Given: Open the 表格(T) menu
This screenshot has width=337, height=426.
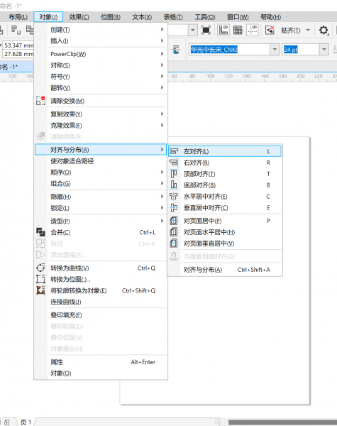Looking at the screenshot, I should pyautogui.click(x=173, y=17).
